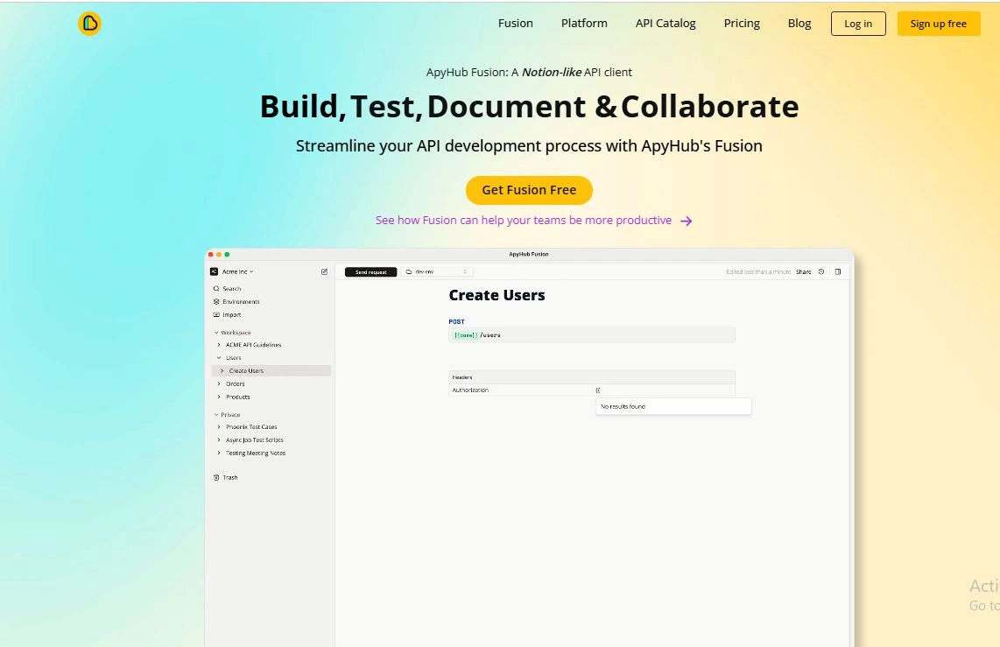This screenshot has height=647, width=1000.
Task: Select the Create Users page in the tree
Action: pyautogui.click(x=271, y=371)
